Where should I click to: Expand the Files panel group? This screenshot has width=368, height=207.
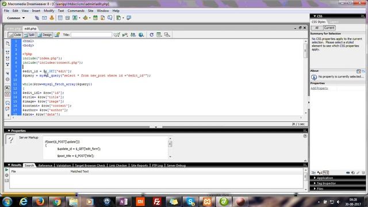click(x=315, y=189)
